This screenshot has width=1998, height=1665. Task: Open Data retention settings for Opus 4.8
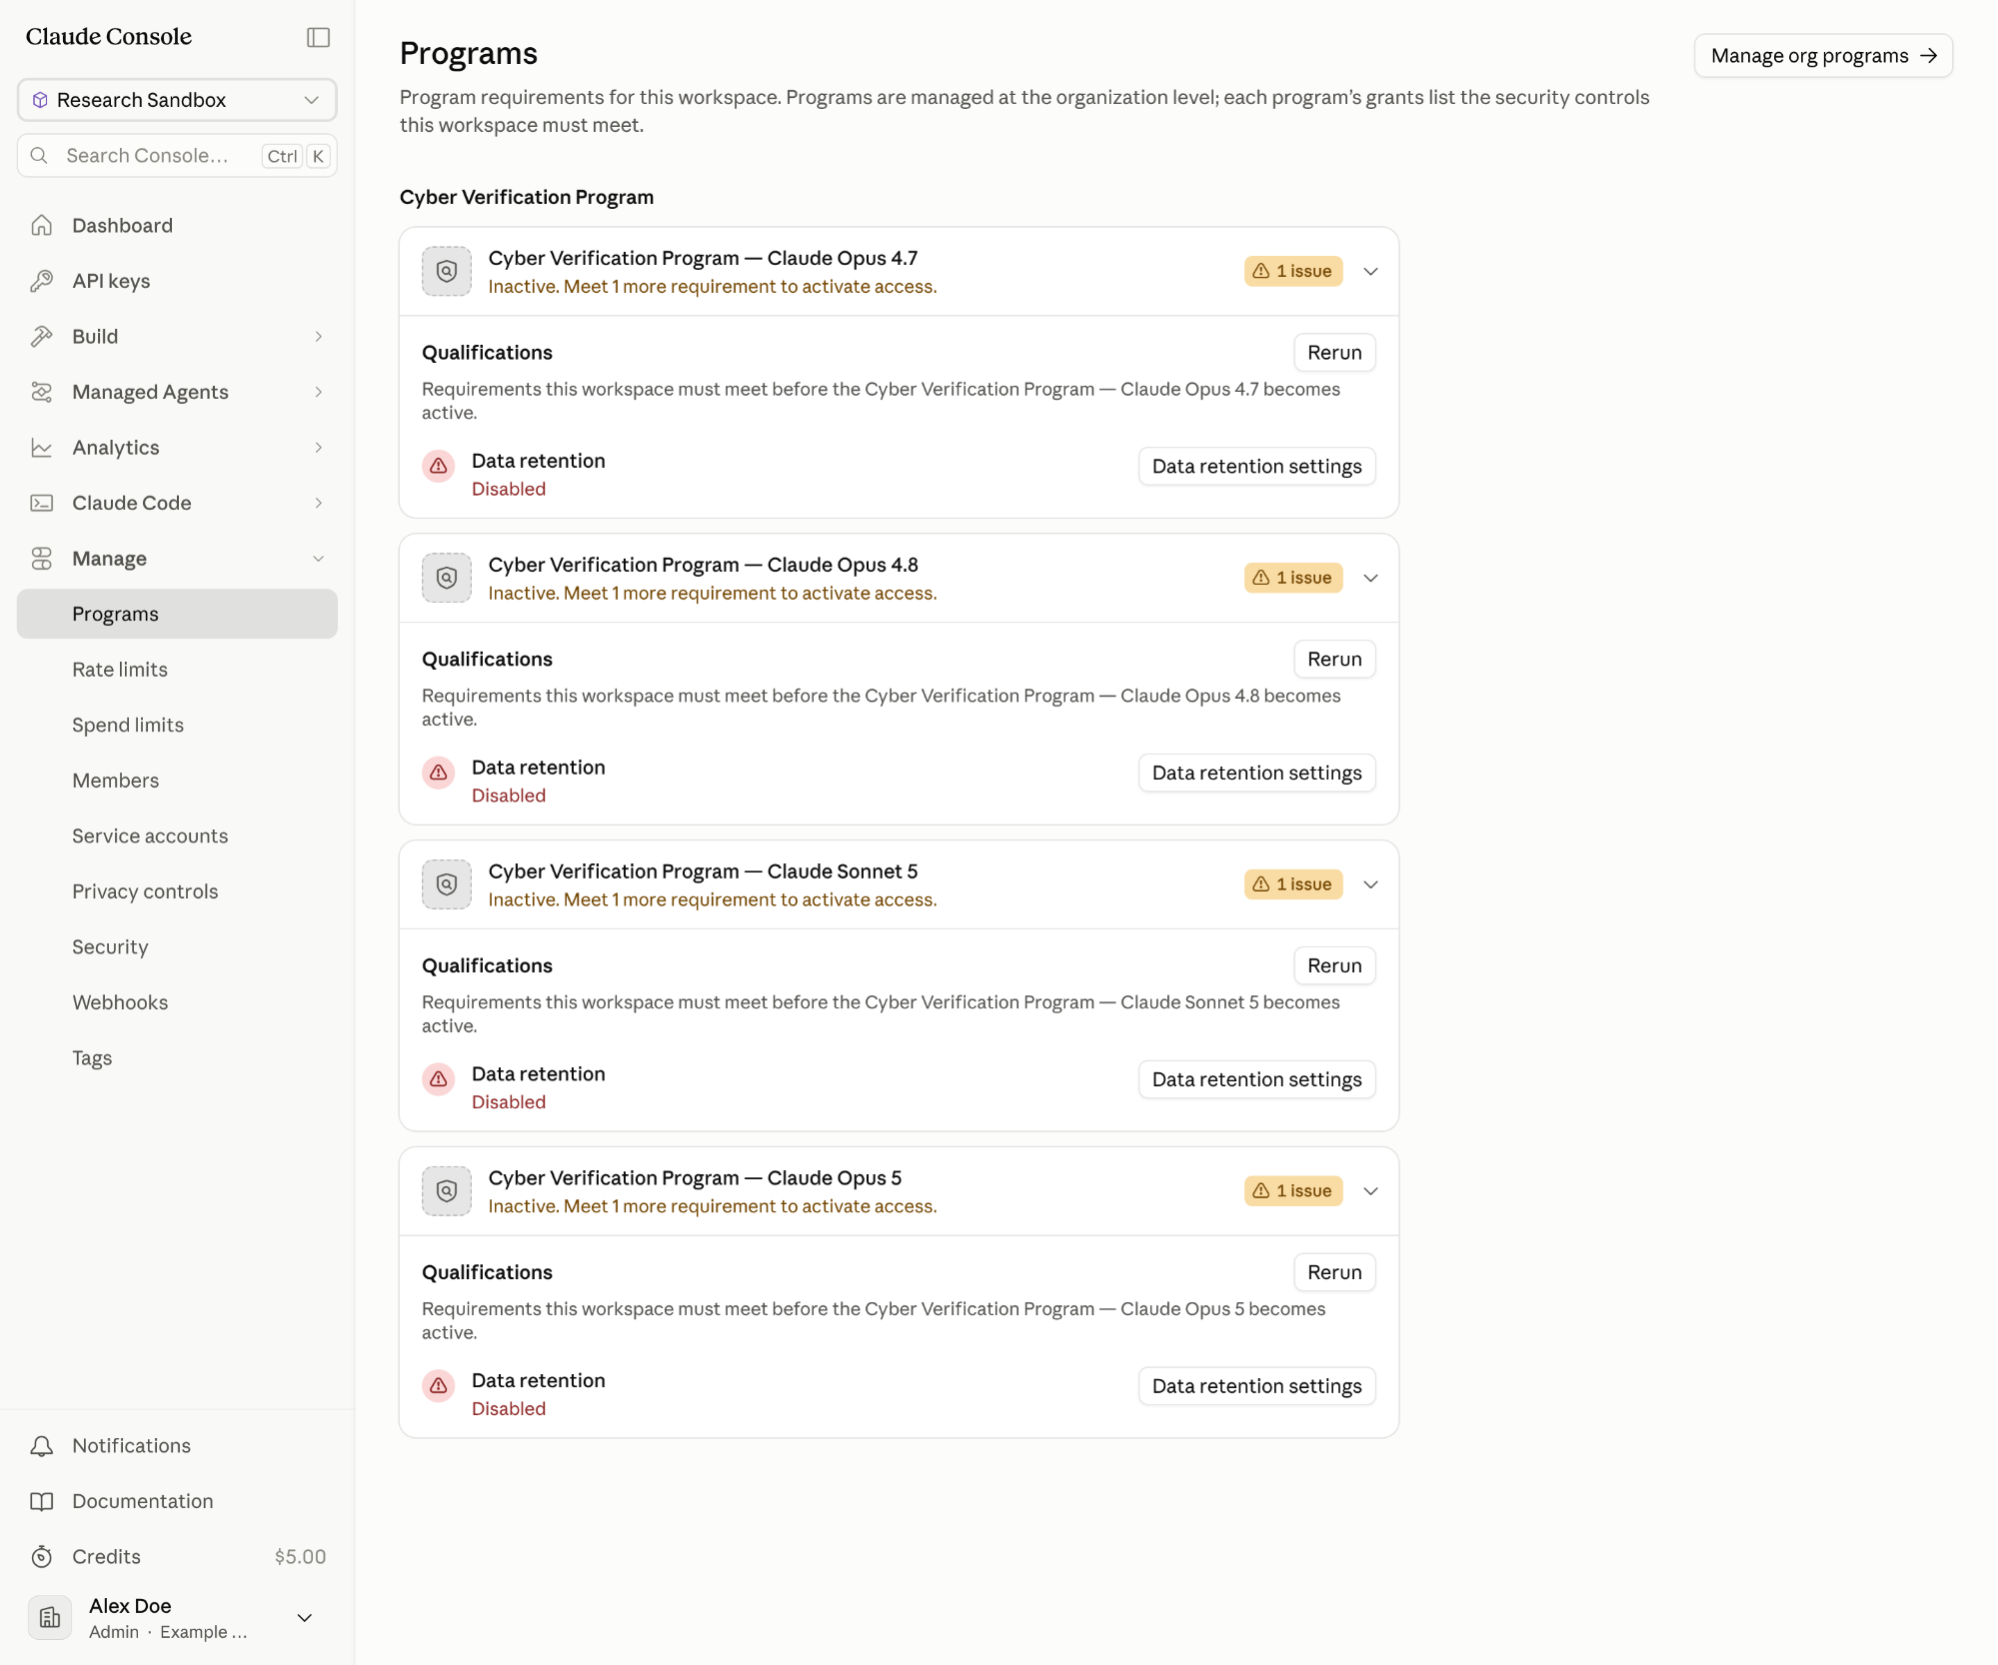[1256, 773]
